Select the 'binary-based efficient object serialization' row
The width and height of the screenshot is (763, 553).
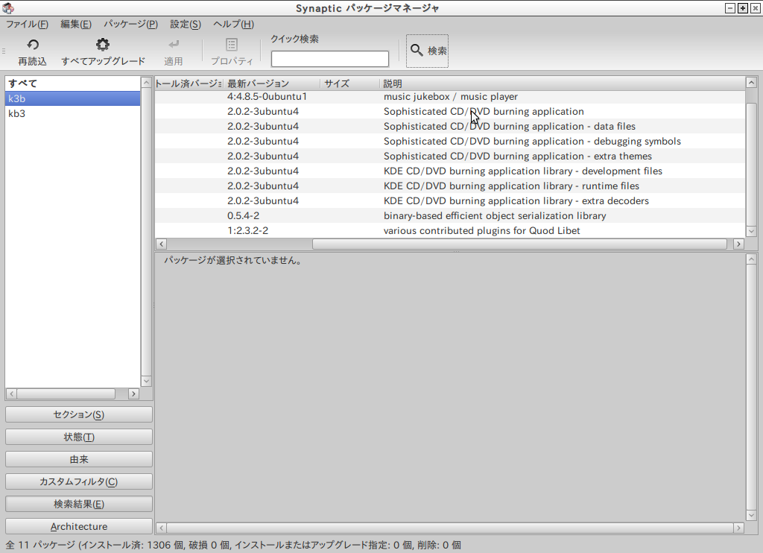[x=450, y=215]
